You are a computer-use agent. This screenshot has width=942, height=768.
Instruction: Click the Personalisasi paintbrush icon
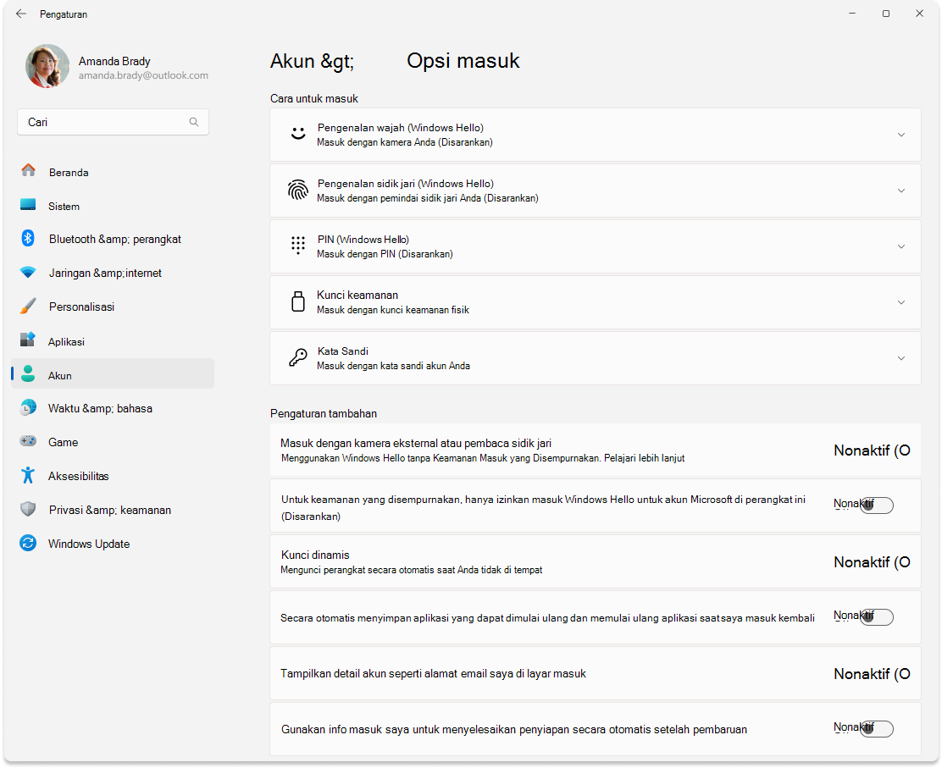tap(28, 306)
